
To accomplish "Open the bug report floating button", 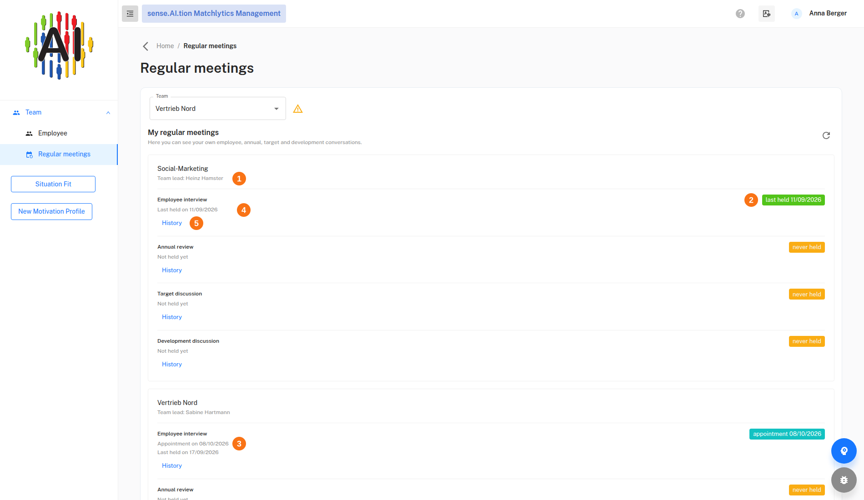I will pos(844,480).
